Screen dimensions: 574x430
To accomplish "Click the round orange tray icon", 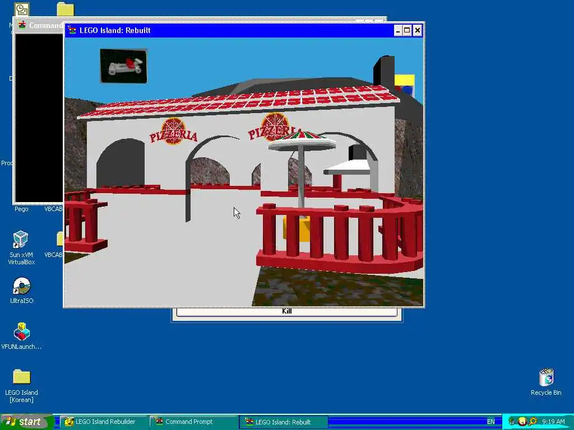I will [522, 422].
